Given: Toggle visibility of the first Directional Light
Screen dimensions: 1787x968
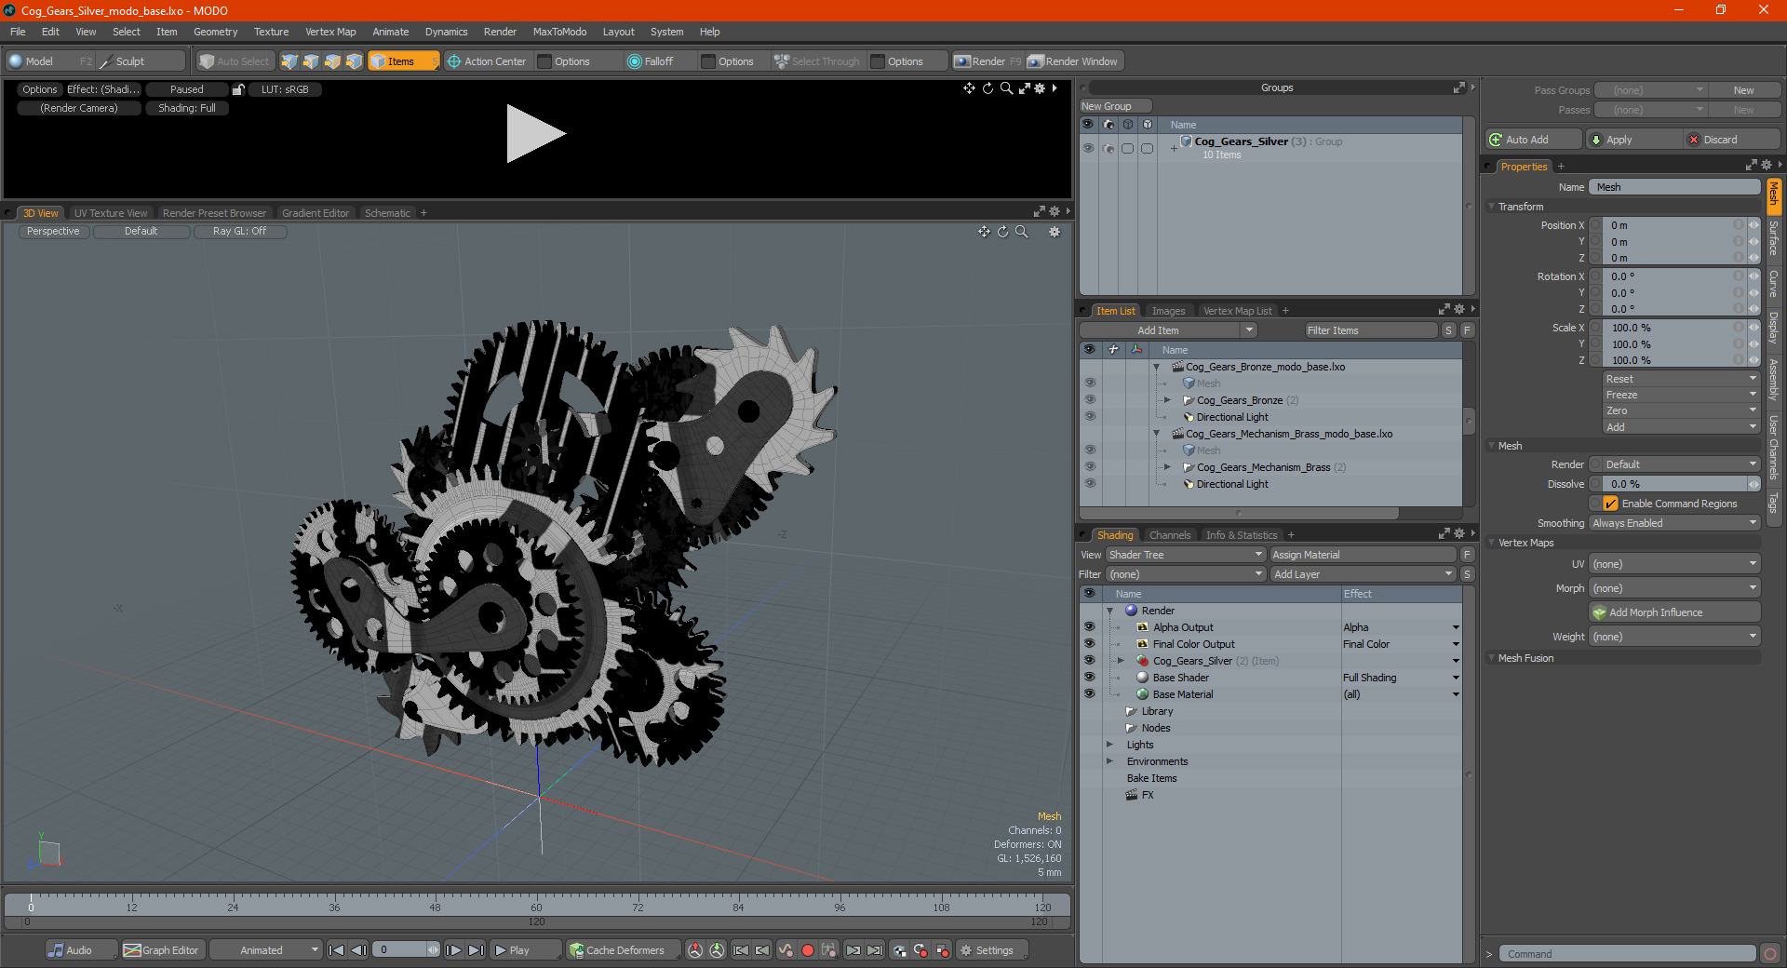Looking at the screenshot, I should pyautogui.click(x=1089, y=417).
